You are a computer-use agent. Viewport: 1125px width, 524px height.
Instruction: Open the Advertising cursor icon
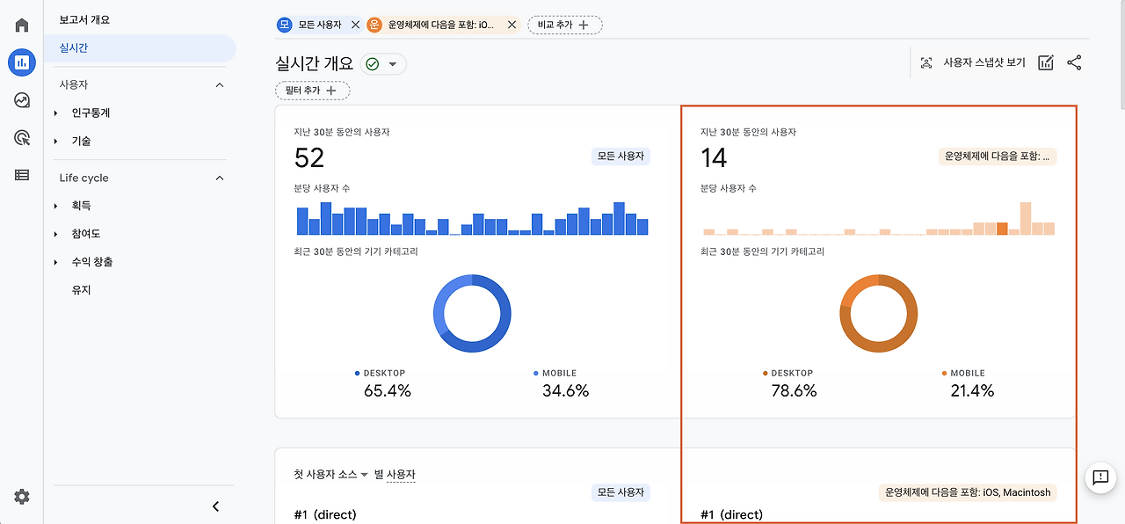coord(22,137)
